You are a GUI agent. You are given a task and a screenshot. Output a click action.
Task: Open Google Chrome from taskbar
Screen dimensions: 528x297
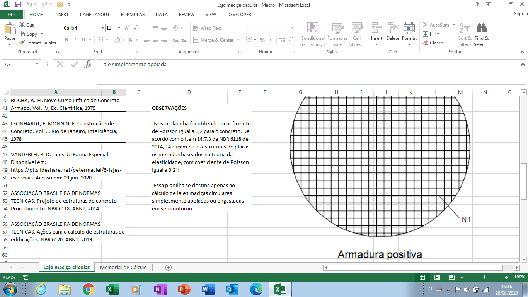pyautogui.click(x=89, y=289)
